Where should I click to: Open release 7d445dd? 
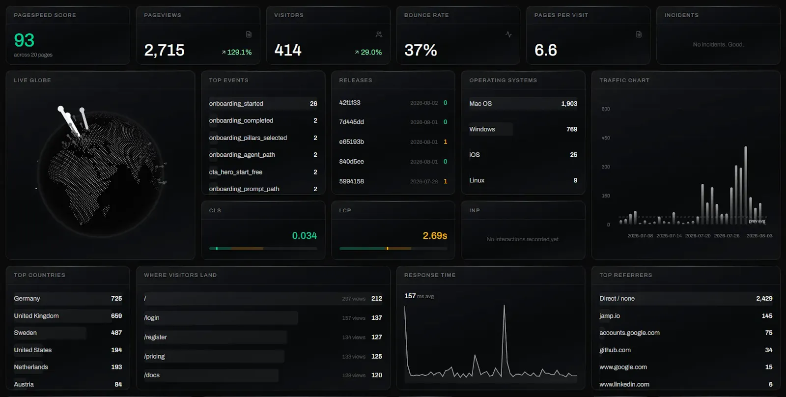(393, 122)
